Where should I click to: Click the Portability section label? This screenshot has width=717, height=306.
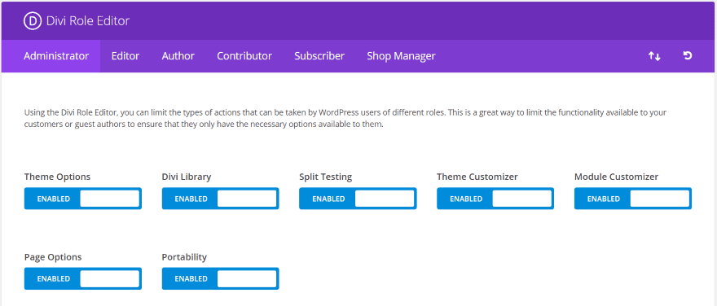pyautogui.click(x=184, y=257)
